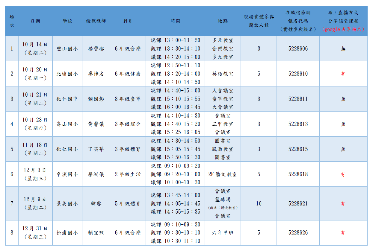Click capacity value 10 in 景美國小 row
The width and height of the screenshot is (373, 251).
click(259, 204)
